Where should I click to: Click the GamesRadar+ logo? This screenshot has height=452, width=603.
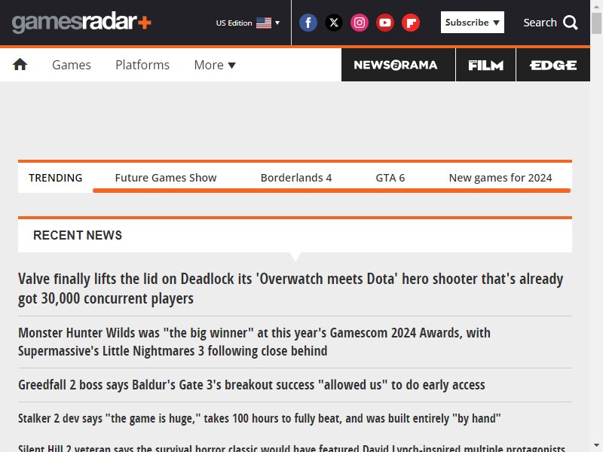[x=81, y=23]
